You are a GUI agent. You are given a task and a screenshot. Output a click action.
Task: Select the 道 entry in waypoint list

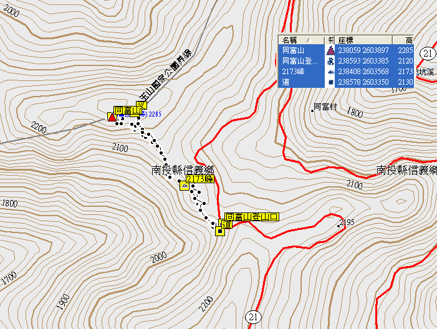click(286, 82)
